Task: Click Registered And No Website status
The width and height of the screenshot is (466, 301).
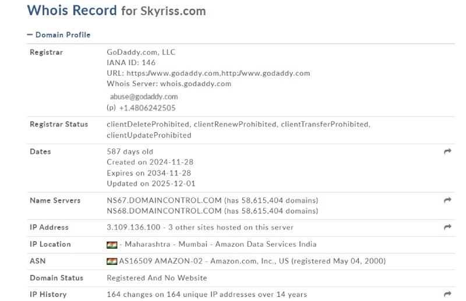Action: coord(157,278)
